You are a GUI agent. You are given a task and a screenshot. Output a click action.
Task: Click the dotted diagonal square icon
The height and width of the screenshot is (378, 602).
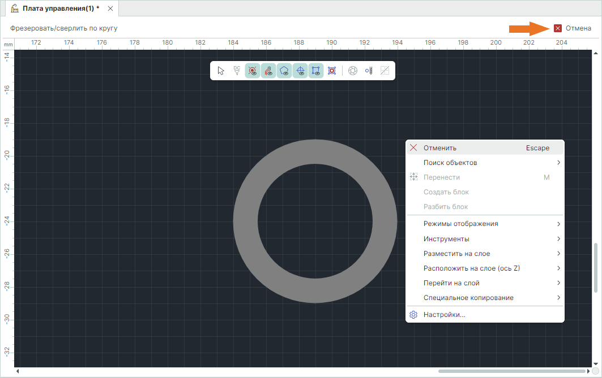tap(385, 71)
